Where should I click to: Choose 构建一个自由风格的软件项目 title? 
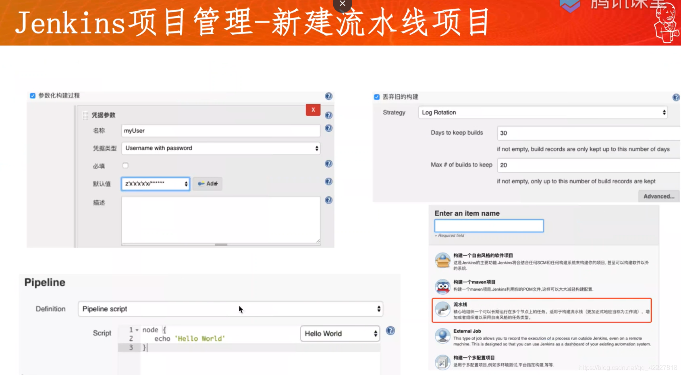coord(483,255)
